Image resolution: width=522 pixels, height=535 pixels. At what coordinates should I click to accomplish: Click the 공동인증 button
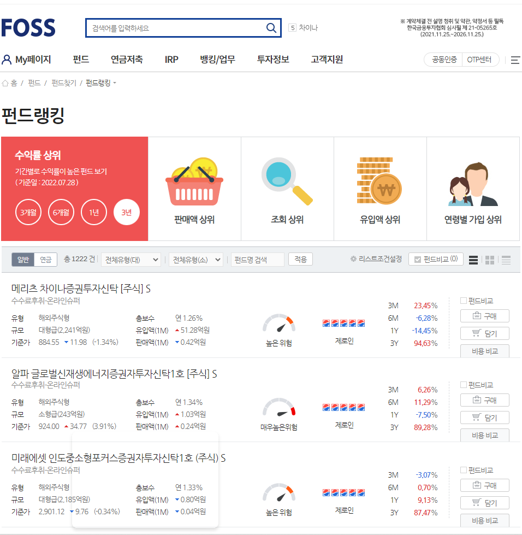(444, 60)
